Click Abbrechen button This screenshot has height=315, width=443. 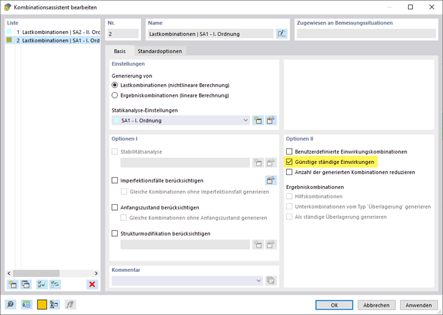(x=377, y=305)
